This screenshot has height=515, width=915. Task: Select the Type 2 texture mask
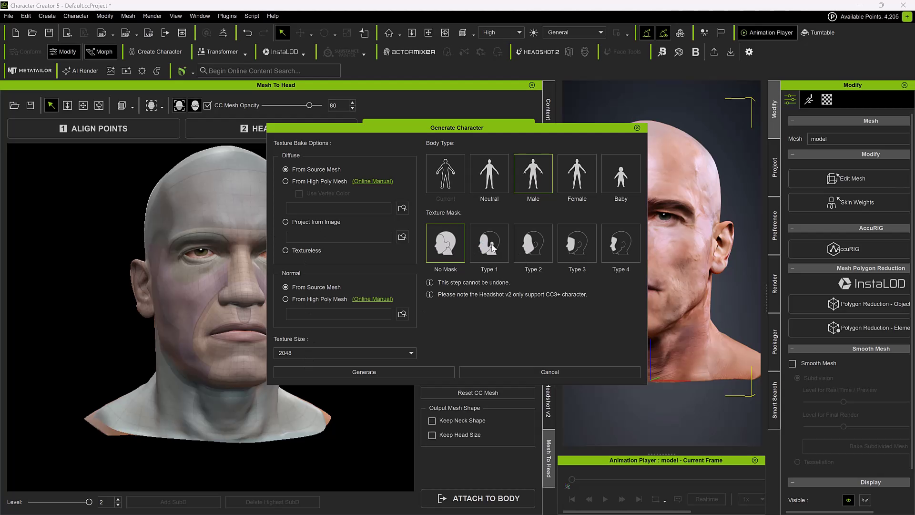click(x=533, y=243)
